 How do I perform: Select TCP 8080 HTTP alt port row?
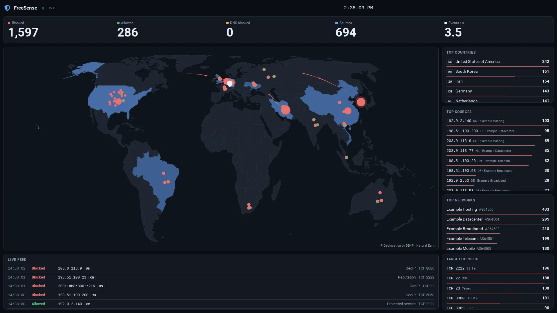pyautogui.click(x=498, y=298)
